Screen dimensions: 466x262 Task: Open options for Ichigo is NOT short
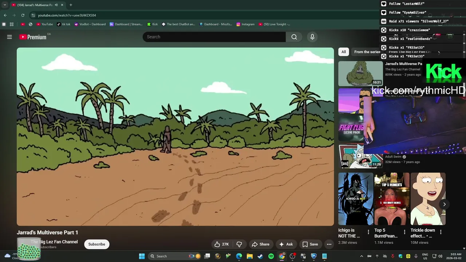(368, 232)
